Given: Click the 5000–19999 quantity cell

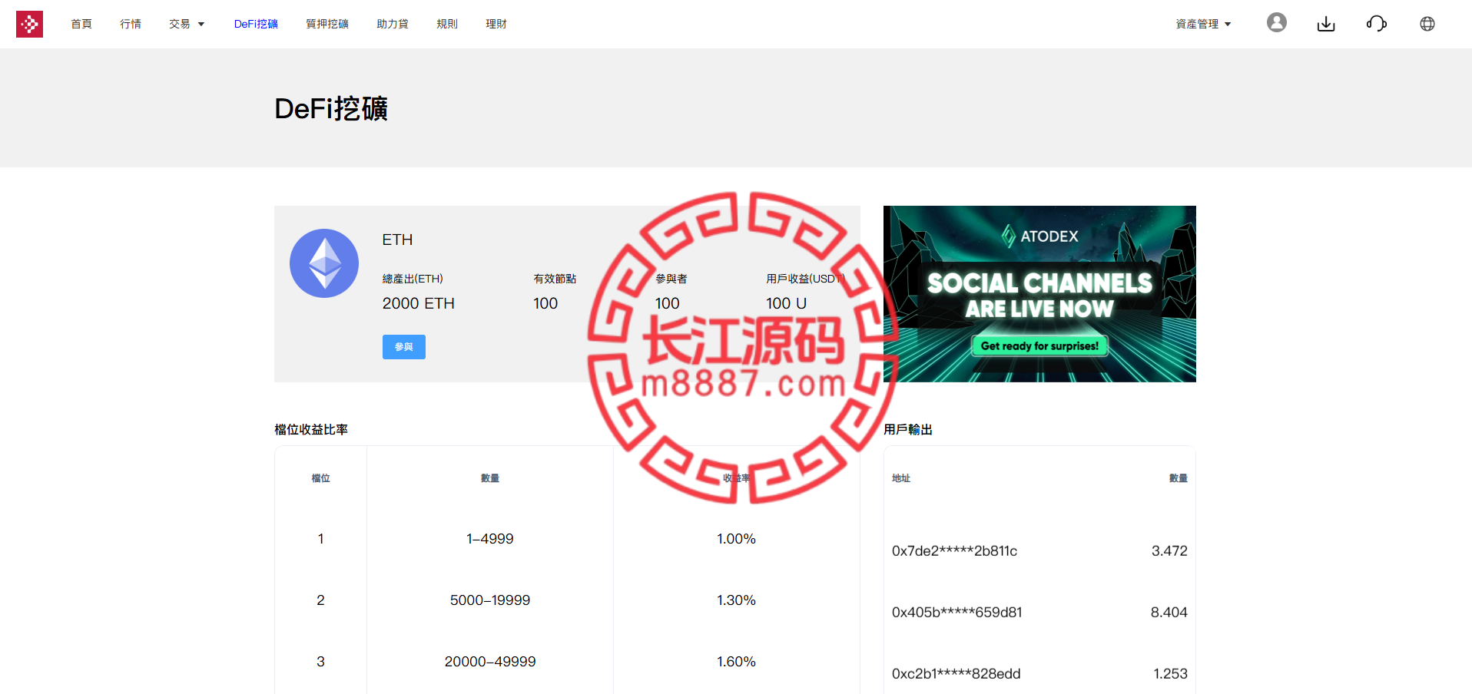Looking at the screenshot, I should click(490, 600).
